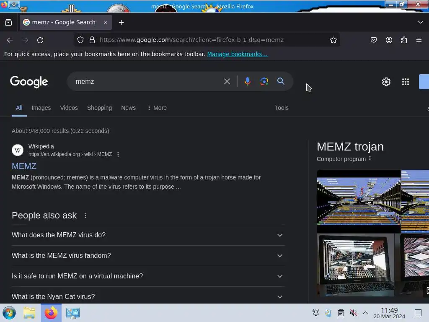Image resolution: width=429 pixels, height=322 pixels.
Task: Open Firefox tracking protection shield icon
Action: [x=80, y=40]
